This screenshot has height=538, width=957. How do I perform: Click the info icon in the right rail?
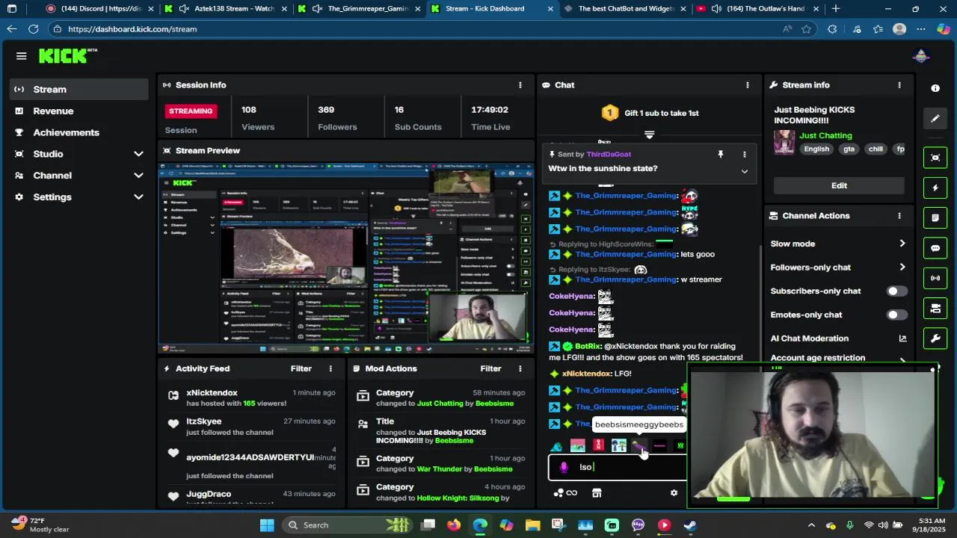(x=935, y=88)
